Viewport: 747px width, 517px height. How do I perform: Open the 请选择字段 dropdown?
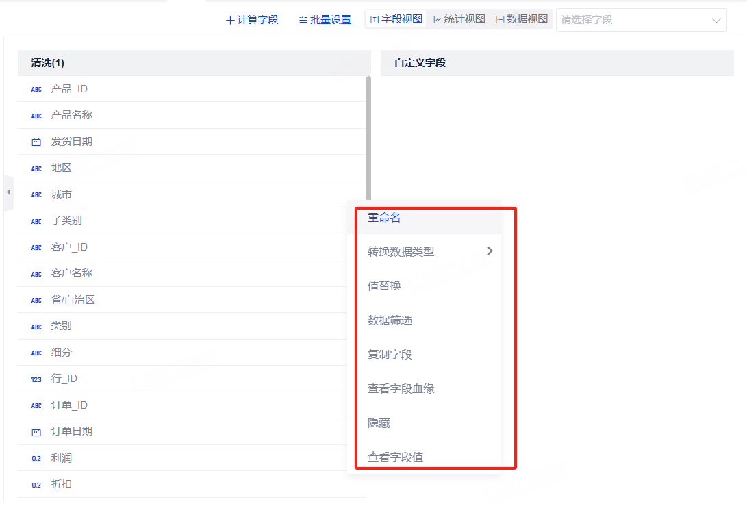pyautogui.click(x=641, y=20)
